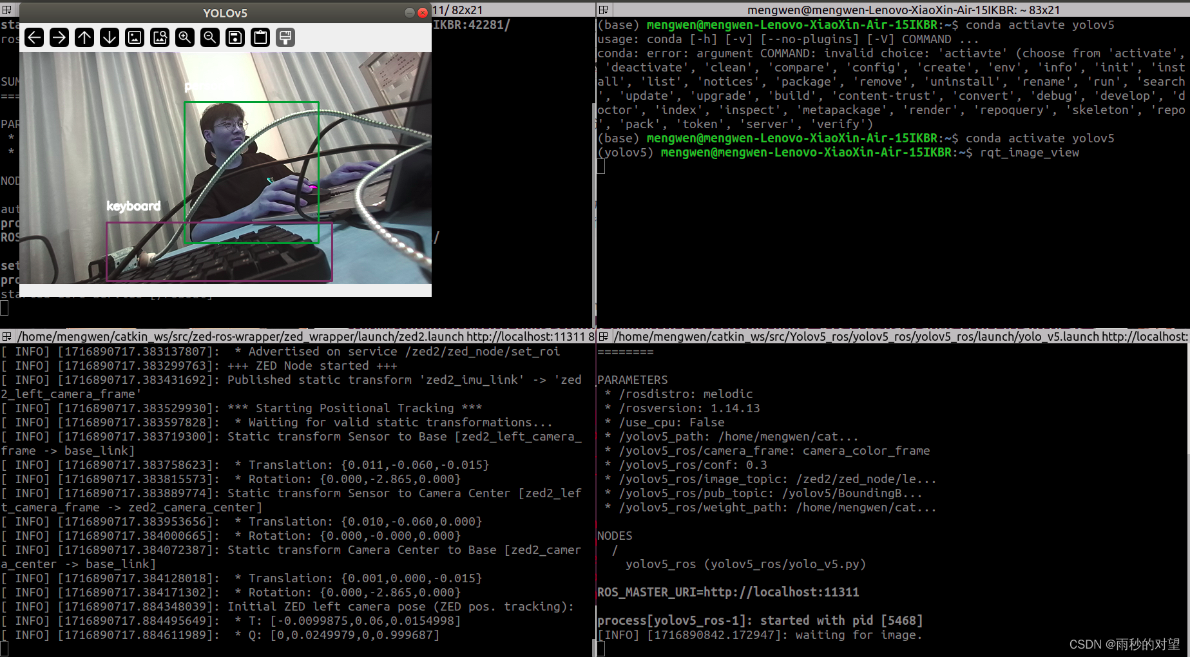Screen dimensions: 1190x657
Task: Click the fit-image magnifier picture icon
Action: pyautogui.click(x=160, y=37)
